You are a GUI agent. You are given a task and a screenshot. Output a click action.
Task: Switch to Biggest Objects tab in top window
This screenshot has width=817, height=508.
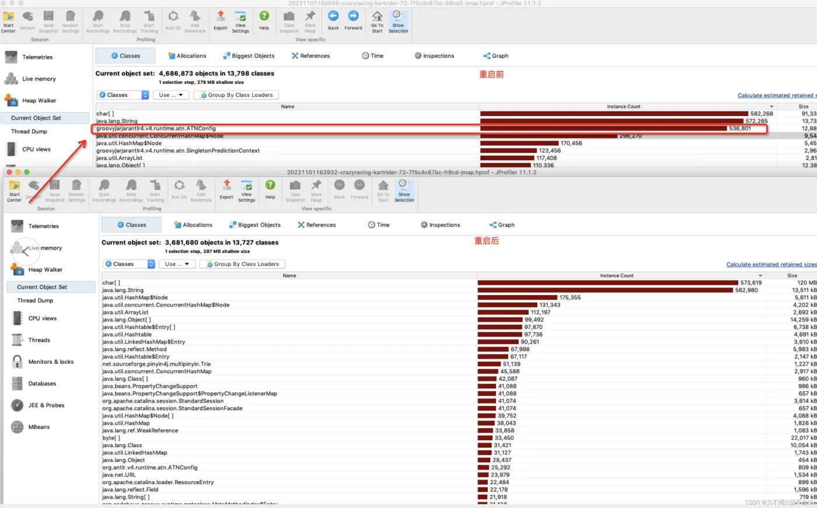(249, 56)
